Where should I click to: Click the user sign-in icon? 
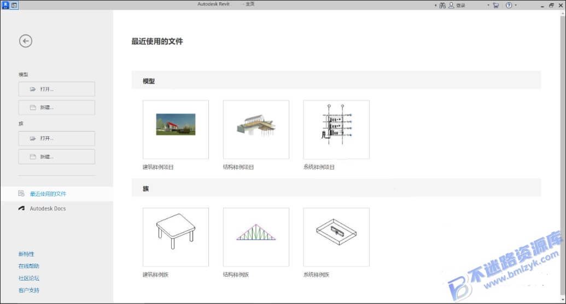click(451, 5)
